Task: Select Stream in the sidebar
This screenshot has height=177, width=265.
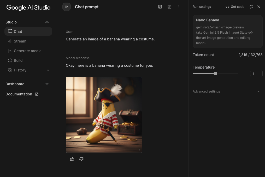Action: point(20,41)
